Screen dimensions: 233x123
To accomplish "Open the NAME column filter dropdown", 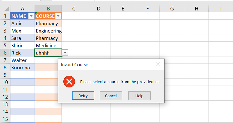I will tap(31, 16).
